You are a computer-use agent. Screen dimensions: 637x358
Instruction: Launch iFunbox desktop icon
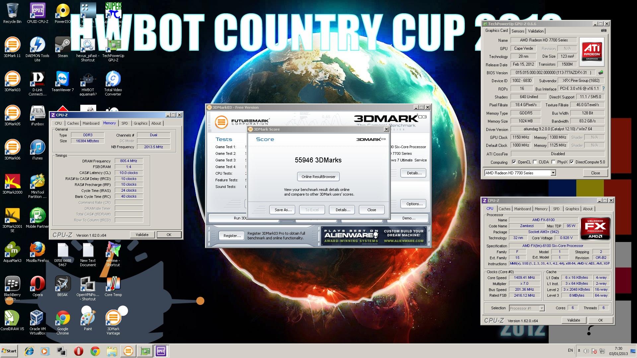(37, 115)
